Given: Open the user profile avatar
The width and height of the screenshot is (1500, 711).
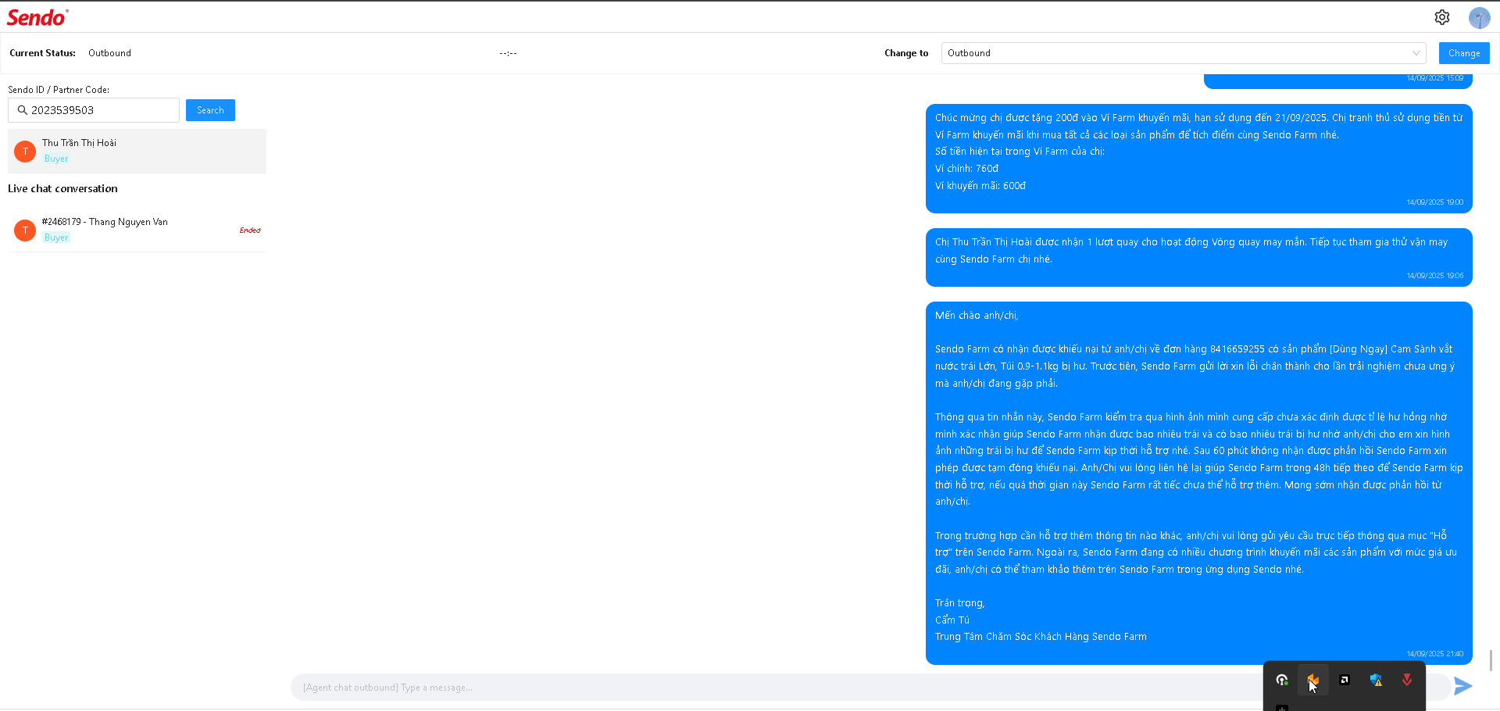Looking at the screenshot, I should coord(1479,18).
